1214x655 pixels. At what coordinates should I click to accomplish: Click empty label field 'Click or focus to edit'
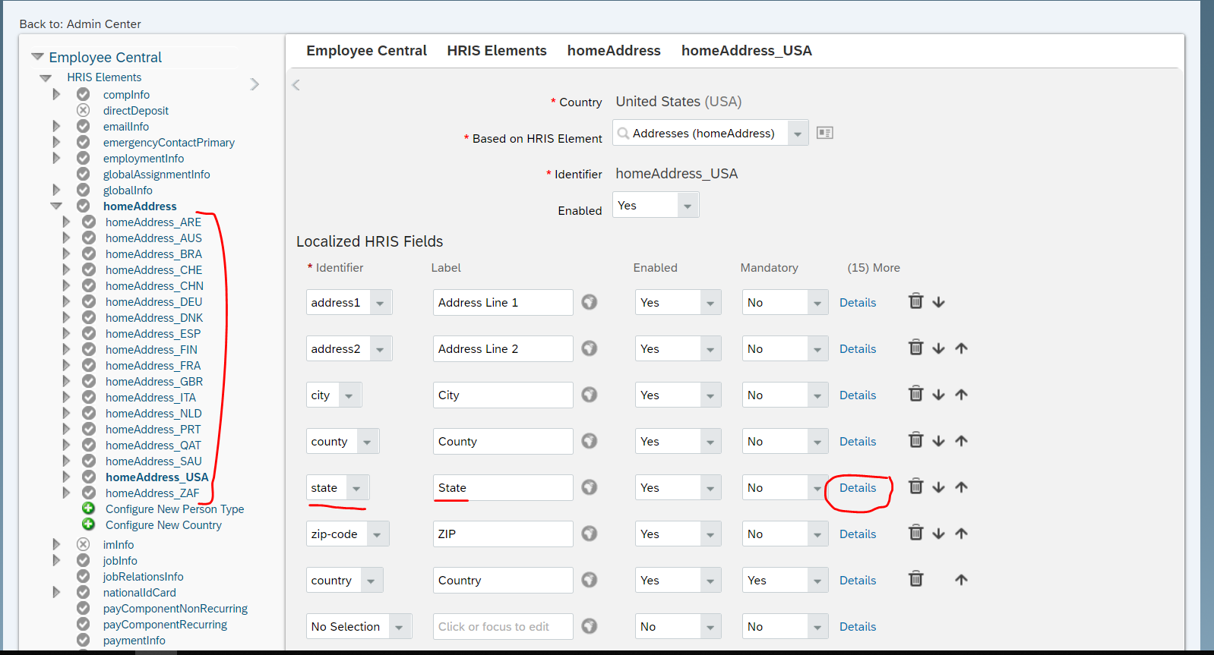[x=503, y=626]
